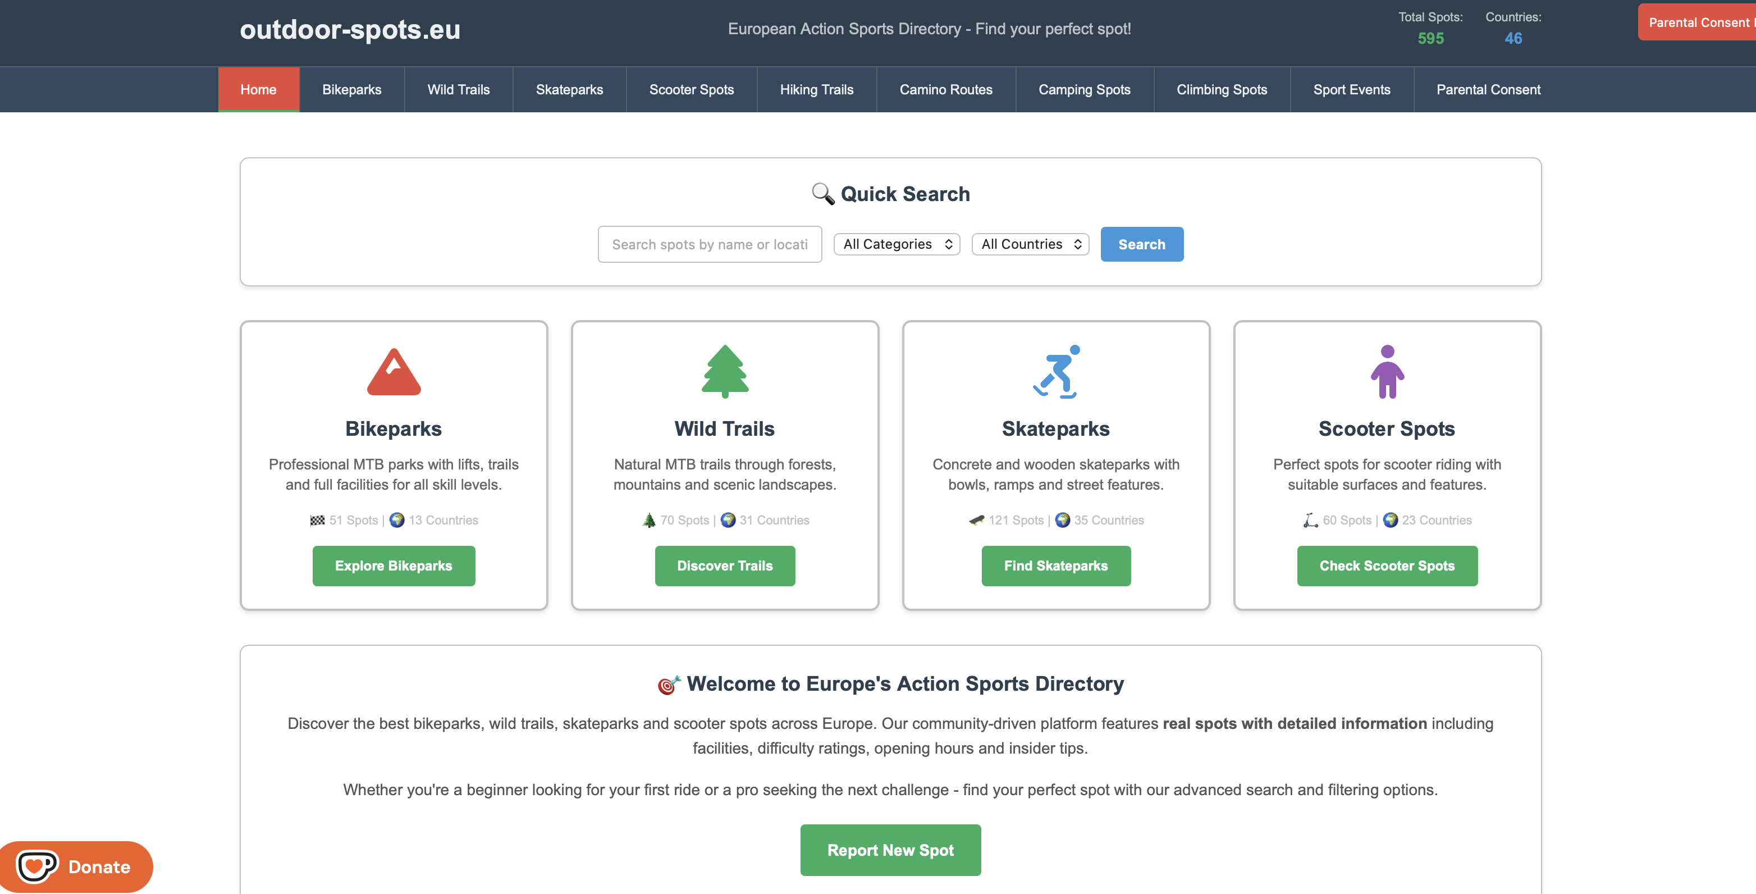The width and height of the screenshot is (1756, 894).
Task: Open the Camino Routes navigation tab
Action: tap(945, 89)
